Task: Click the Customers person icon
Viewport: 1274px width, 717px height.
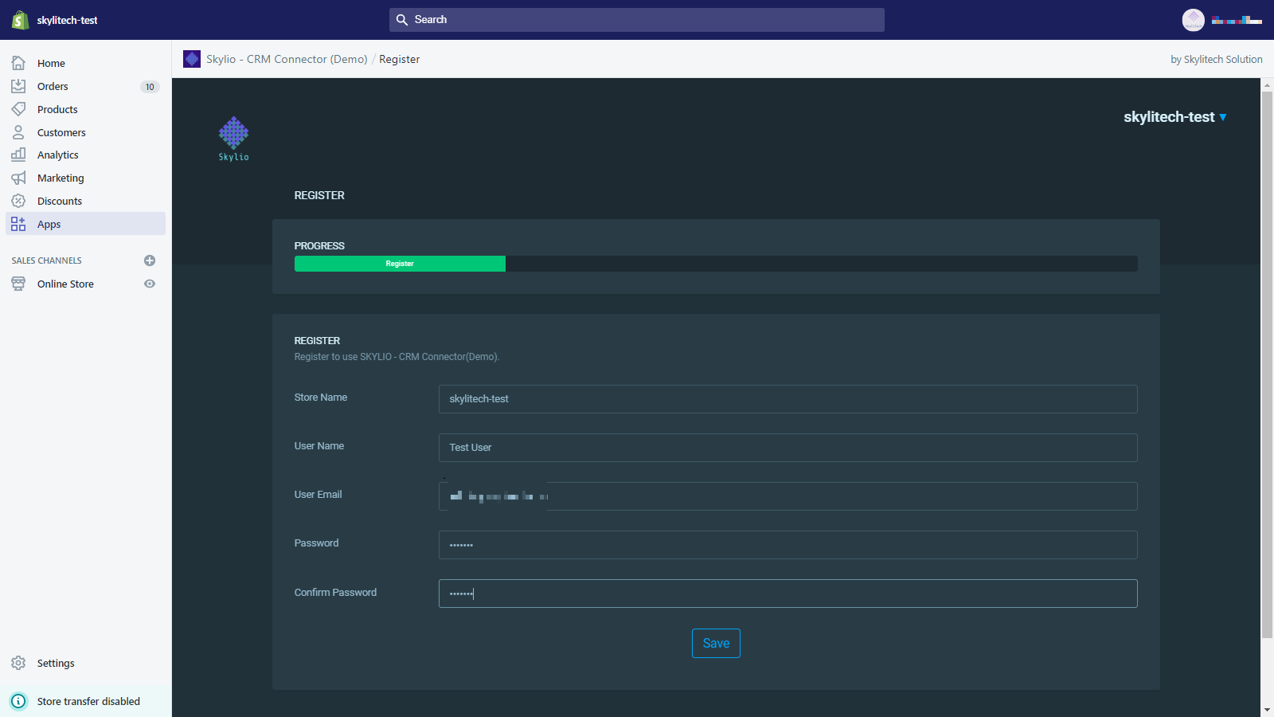Action: pyautogui.click(x=18, y=132)
